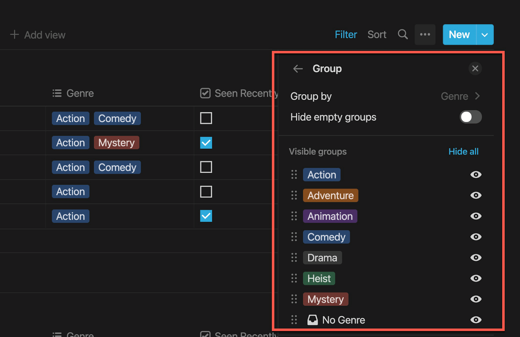Click Comedy tag in first table row
520x337 pixels.
point(117,118)
